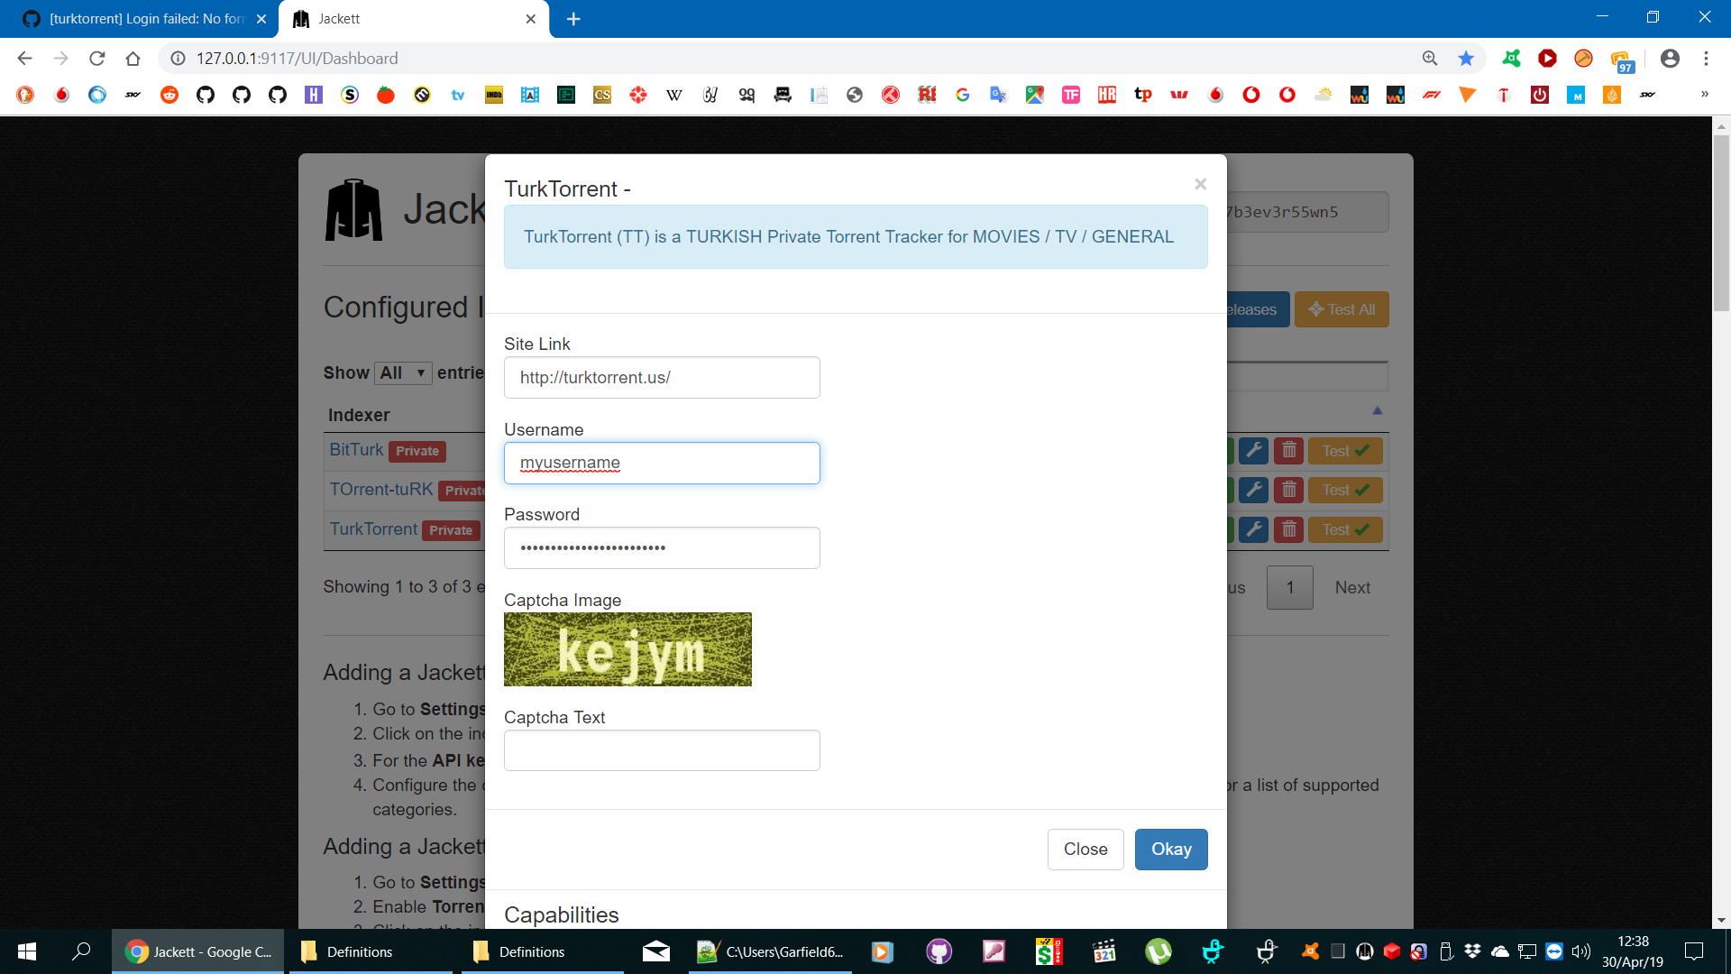Delete the TOrrent-tuRK indexer via trash icon
Screen dimensions: 1731x974
coord(1288,490)
